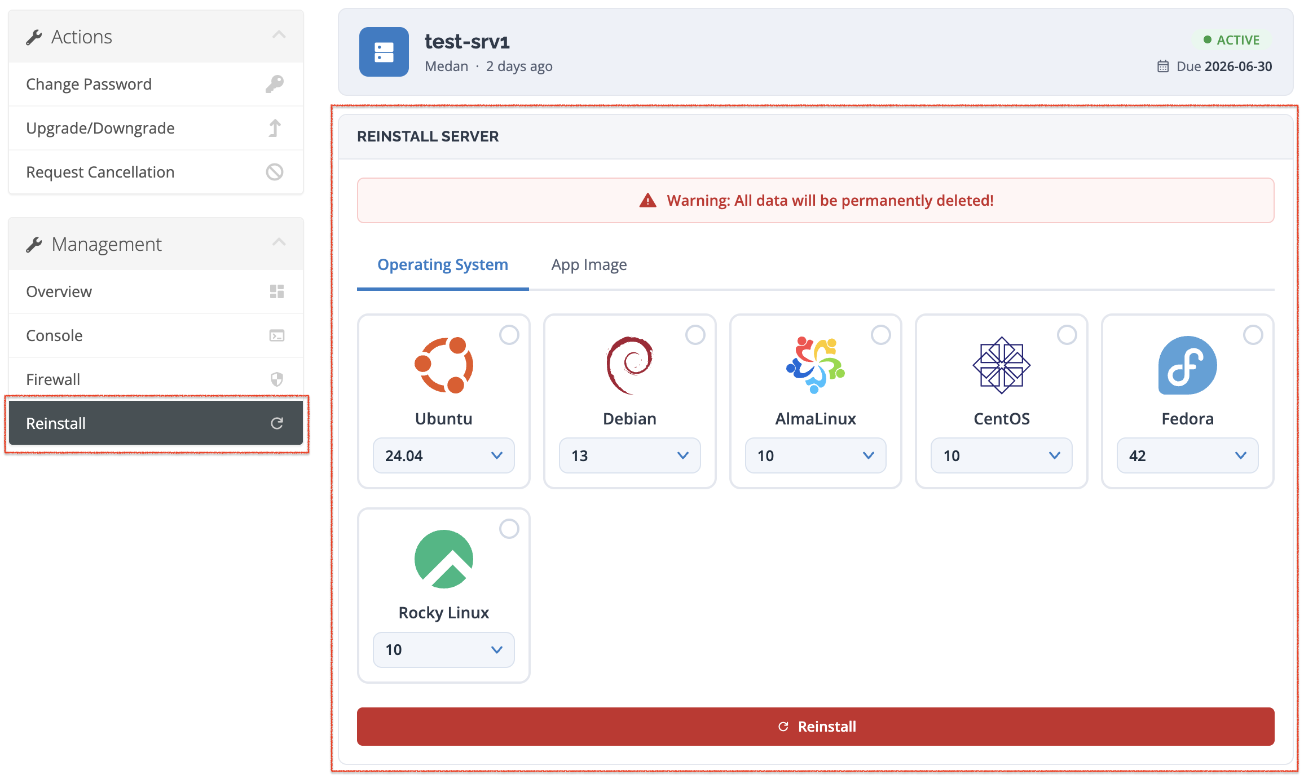Open the AlmaLinux version dropdown
The image size is (1304, 779).
tap(816, 455)
